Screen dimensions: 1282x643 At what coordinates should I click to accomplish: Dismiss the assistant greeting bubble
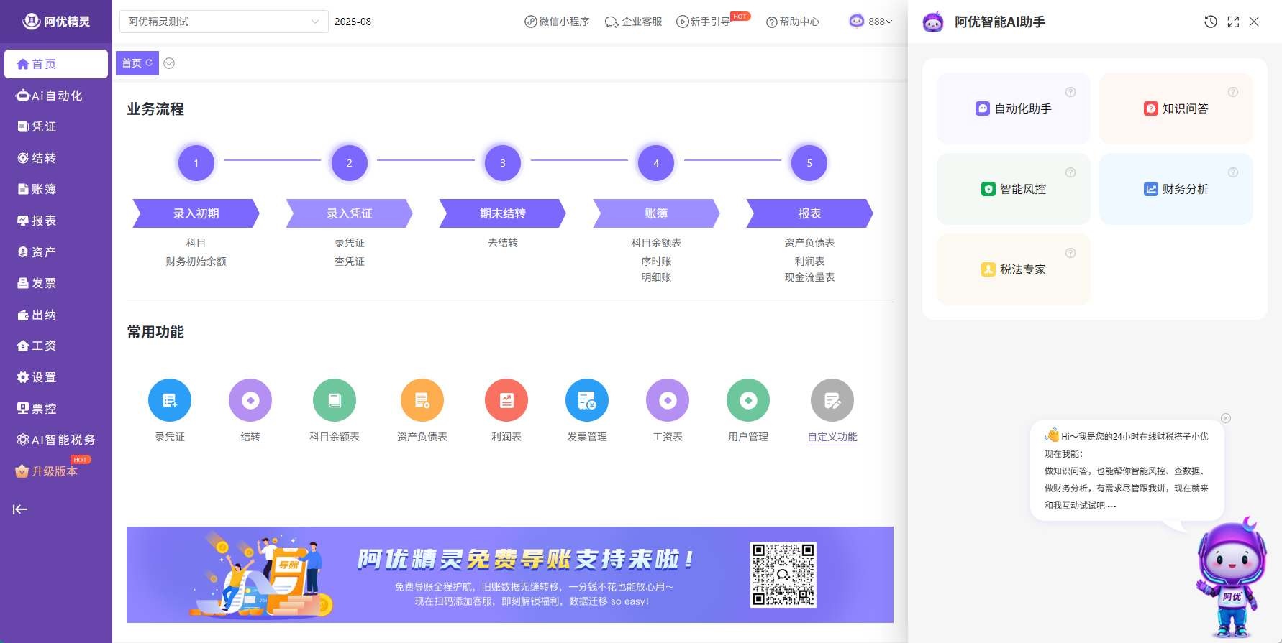click(x=1226, y=418)
